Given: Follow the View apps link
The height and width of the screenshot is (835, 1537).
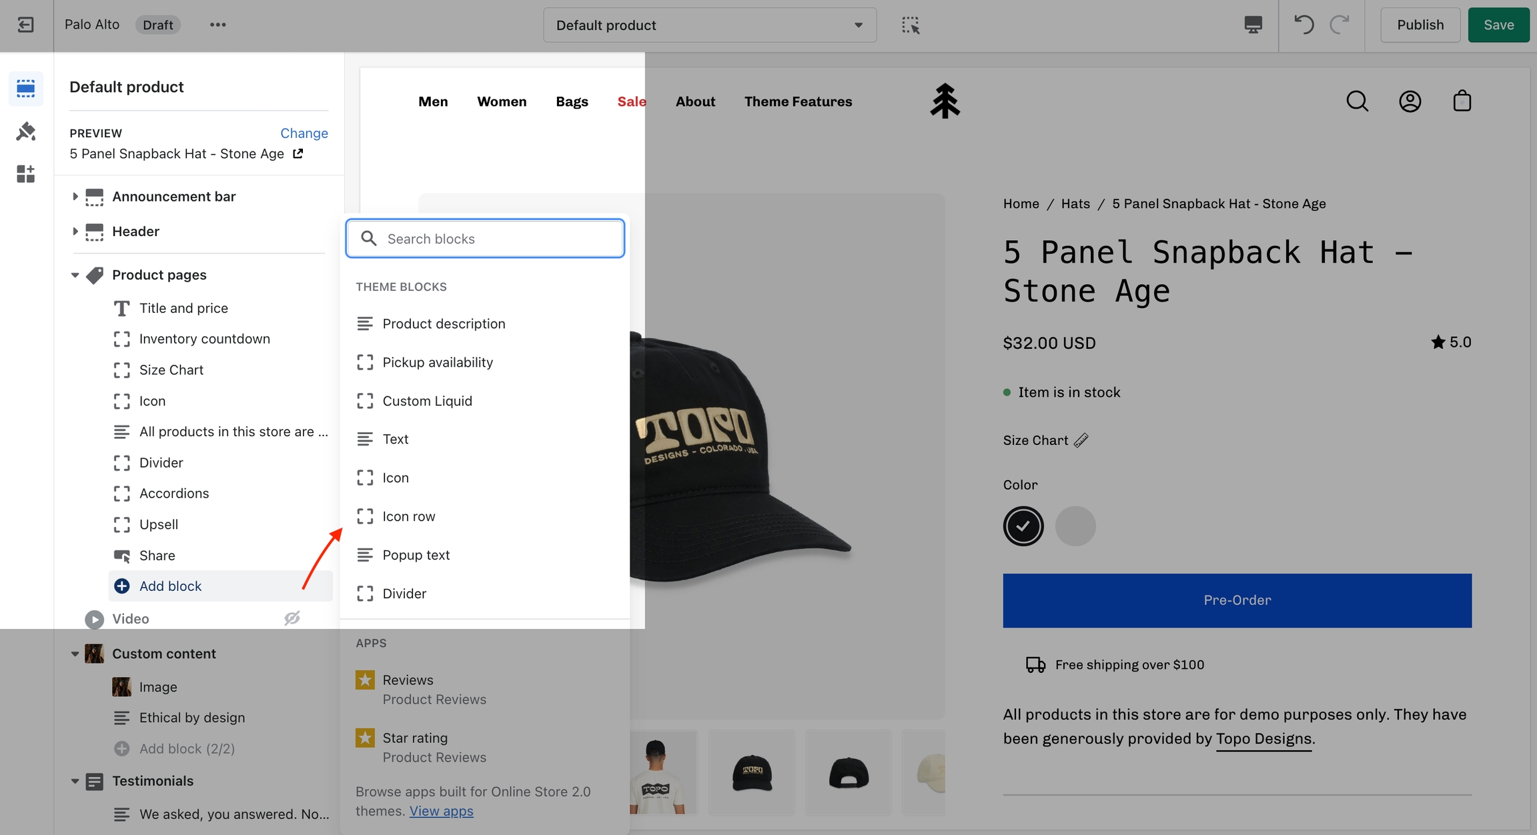Looking at the screenshot, I should 441,811.
